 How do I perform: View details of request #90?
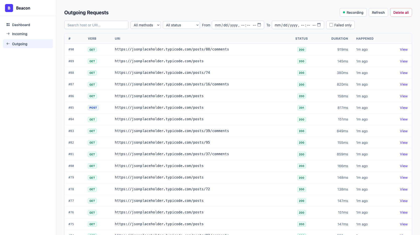[x=403, y=49]
